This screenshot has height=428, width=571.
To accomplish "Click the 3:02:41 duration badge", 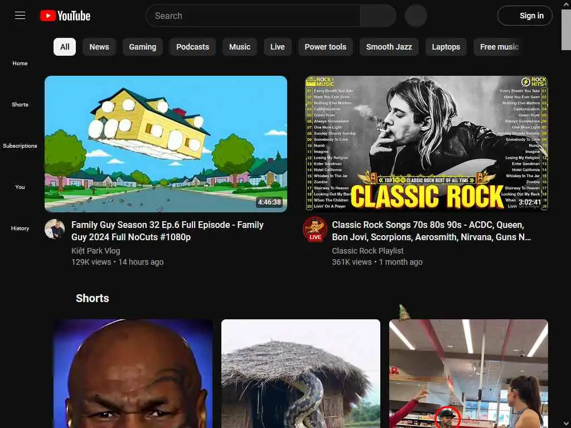I will [x=530, y=202].
